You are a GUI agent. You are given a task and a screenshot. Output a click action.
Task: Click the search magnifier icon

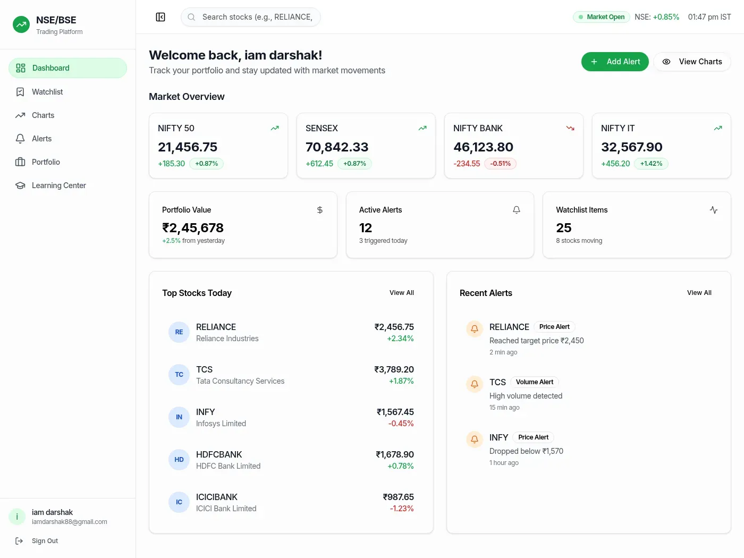(191, 17)
